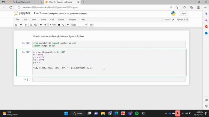209x117 pixels.
Task: Toggle Read aloud icon in address bar
Action: coord(171,7)
